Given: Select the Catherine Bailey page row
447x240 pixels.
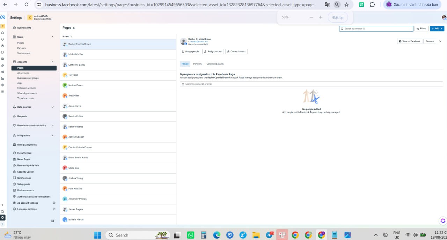Looking at the screenshot, I should click(118, 65).
